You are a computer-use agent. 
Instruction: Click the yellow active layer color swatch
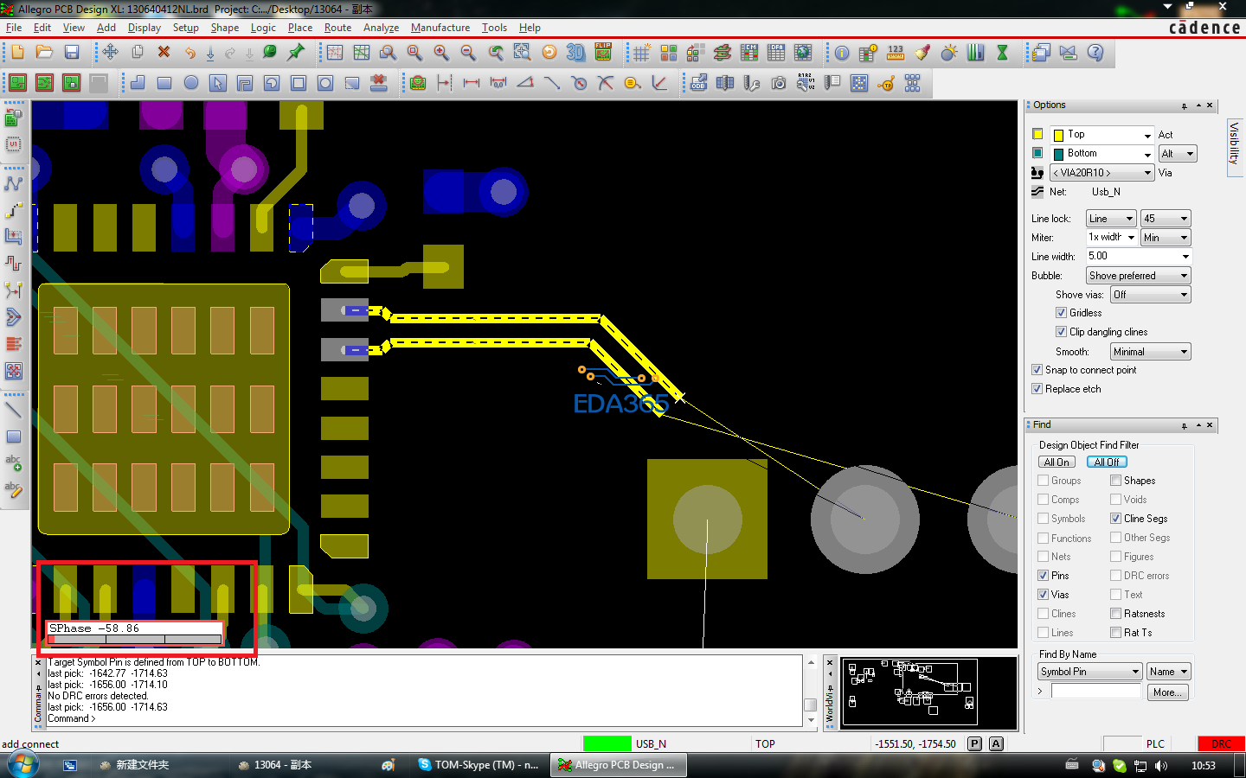coord(1037,134)
